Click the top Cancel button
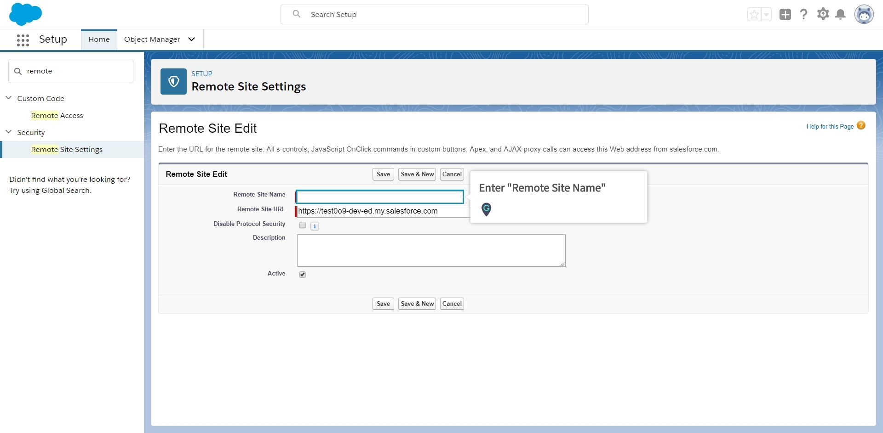The width and height of the screenshot is (883, 433). click(x=452, y=174)
